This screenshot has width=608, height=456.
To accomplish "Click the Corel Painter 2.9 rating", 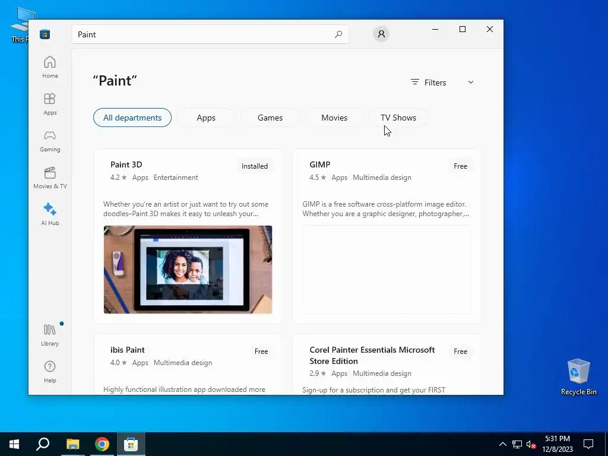I will click(318, 373).
